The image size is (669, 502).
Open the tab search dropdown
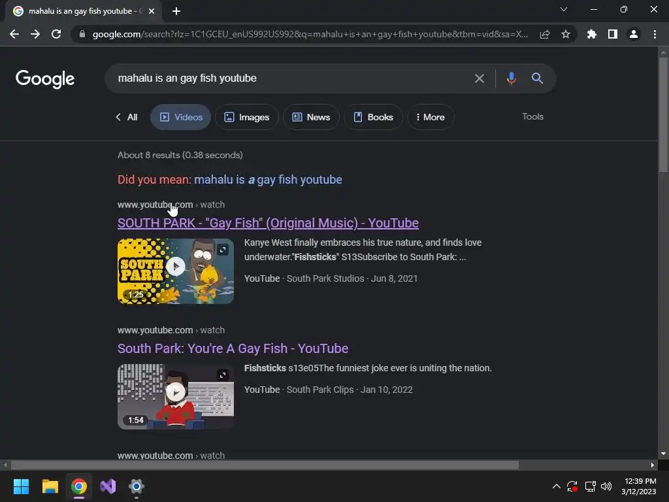click(564, 9)
